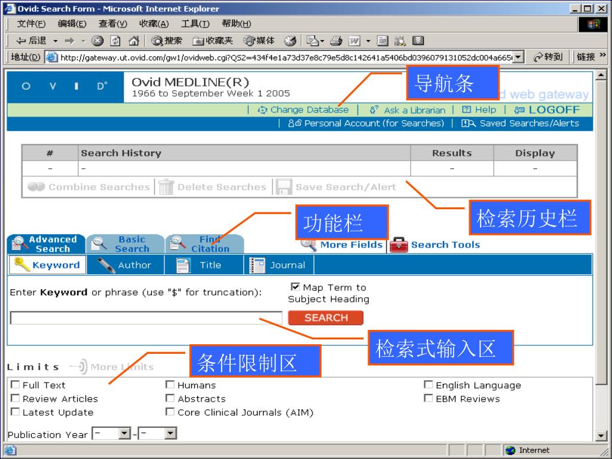Check the Abstracts limit
The image size is (612, 459).
pos(170,399)
